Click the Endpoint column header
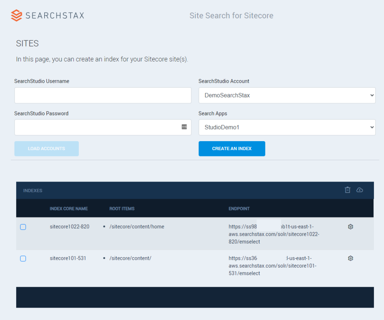 pos(239,208)
